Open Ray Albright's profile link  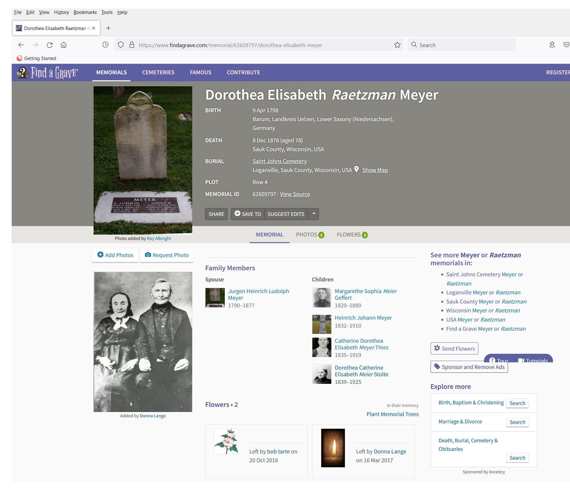pyautogui.click(x=159, y=238)
